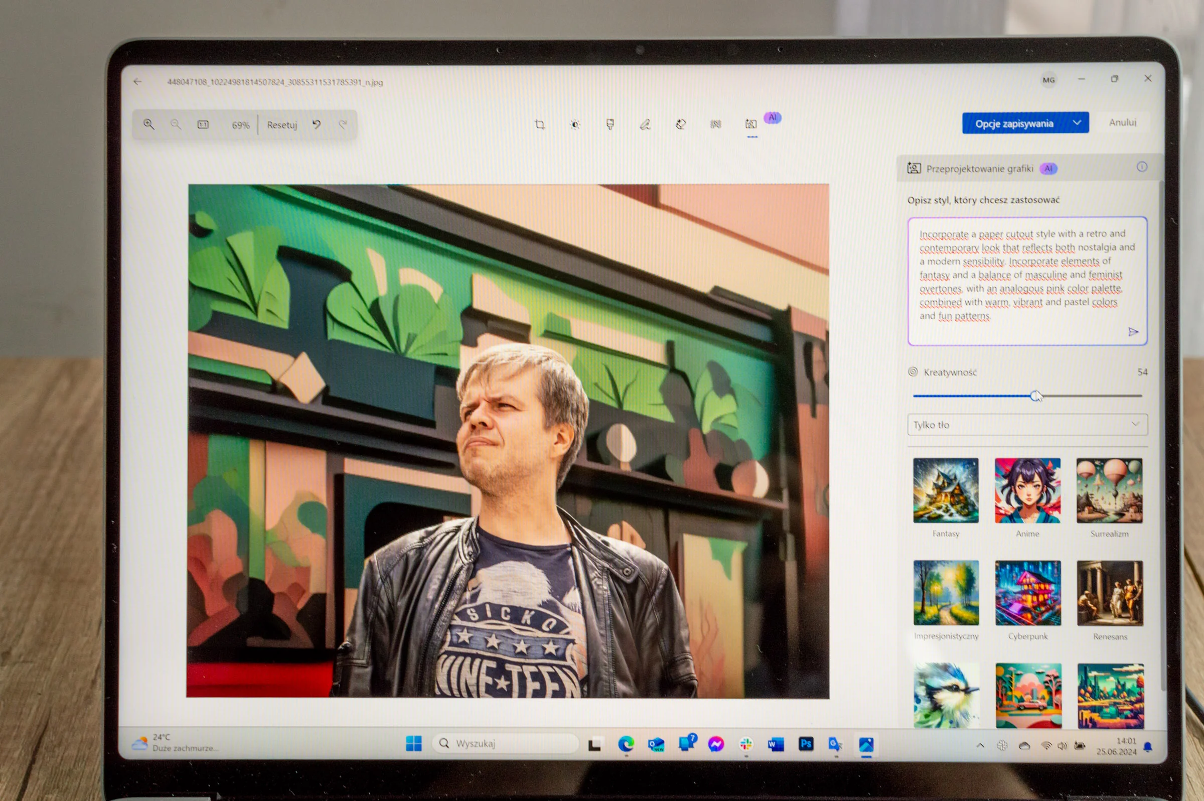1204x801 pixels.
Task: Click the undo arrow icon
Action: tap(317, 124)
